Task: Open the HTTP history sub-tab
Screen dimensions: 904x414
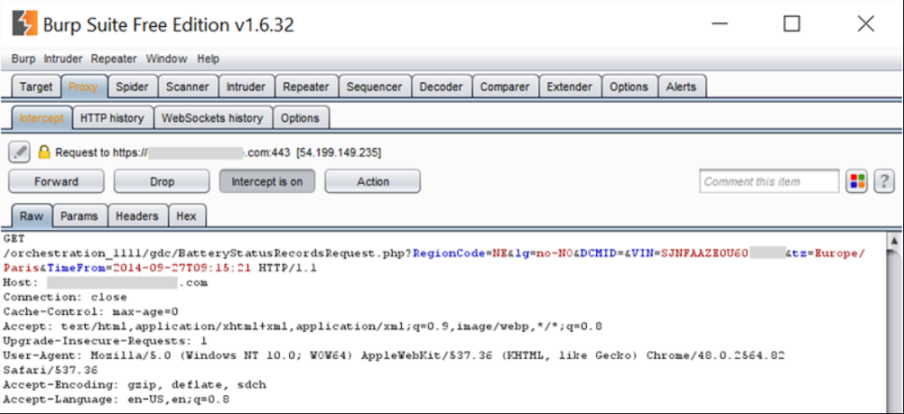Action: click(112, 118)
